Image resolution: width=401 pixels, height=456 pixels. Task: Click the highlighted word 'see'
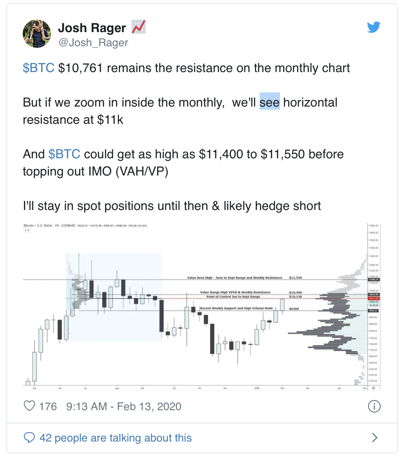click(x=269, y=103)
